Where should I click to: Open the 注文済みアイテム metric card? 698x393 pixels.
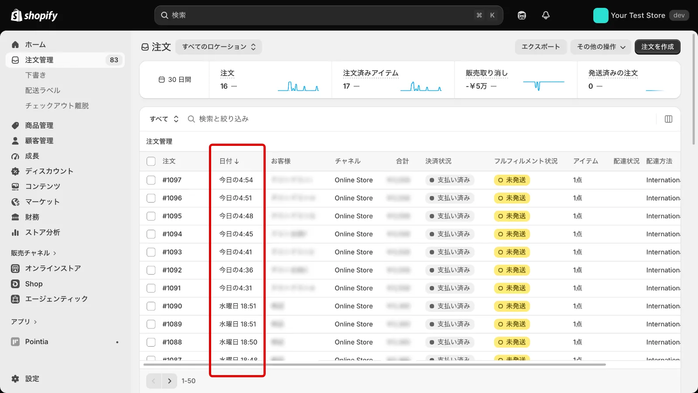393,79
